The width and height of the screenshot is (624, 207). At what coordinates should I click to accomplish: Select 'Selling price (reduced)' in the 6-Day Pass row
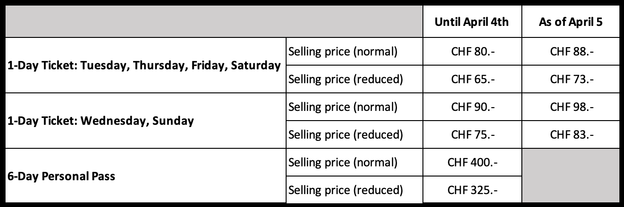[346, 189]
